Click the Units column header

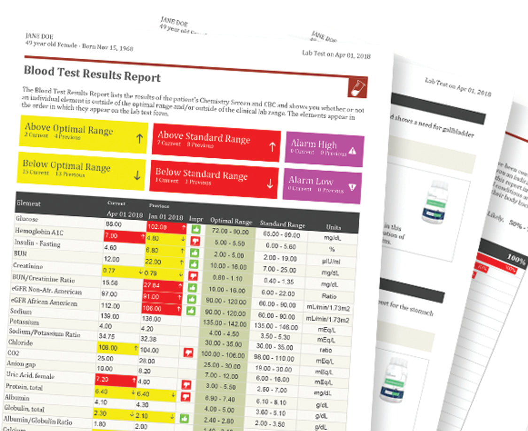(x=333, y=227)
